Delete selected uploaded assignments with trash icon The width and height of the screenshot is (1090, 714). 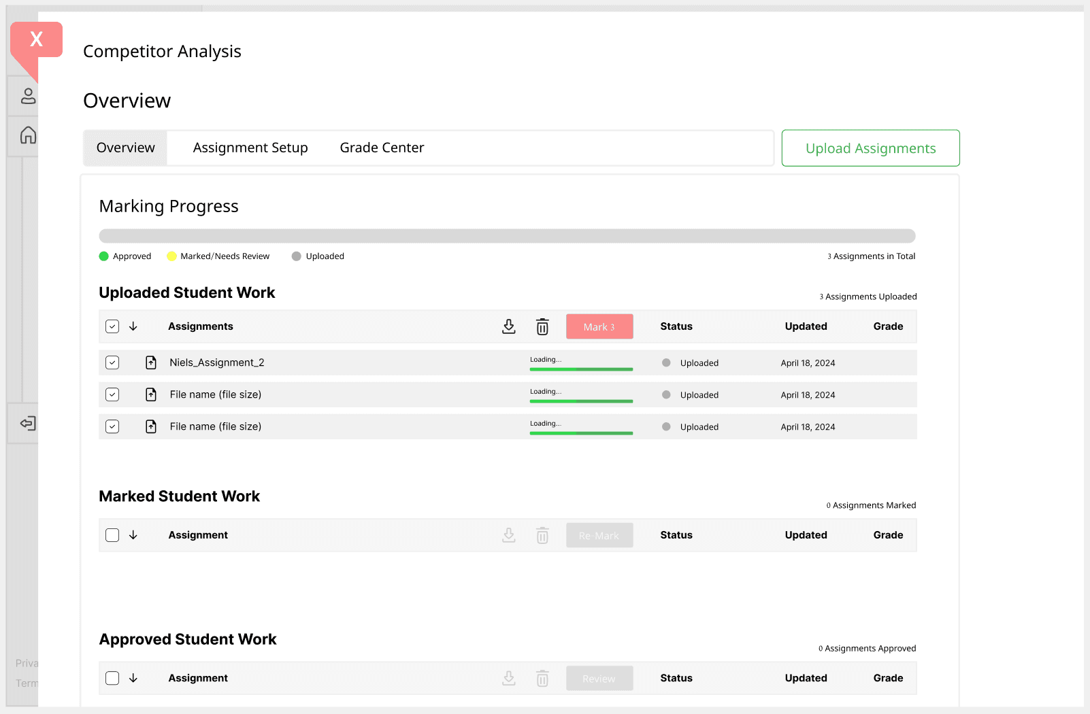tap(542, 327)
